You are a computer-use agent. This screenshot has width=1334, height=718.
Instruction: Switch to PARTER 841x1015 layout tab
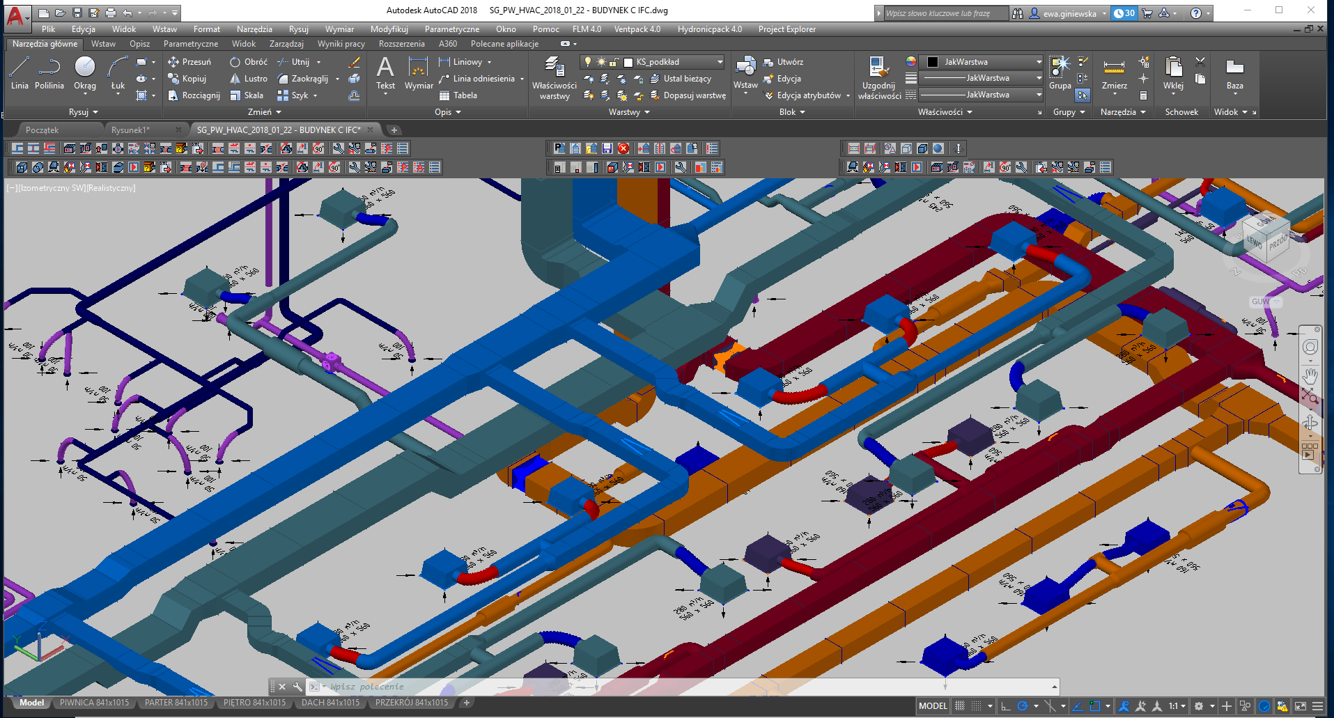point(176,703)
